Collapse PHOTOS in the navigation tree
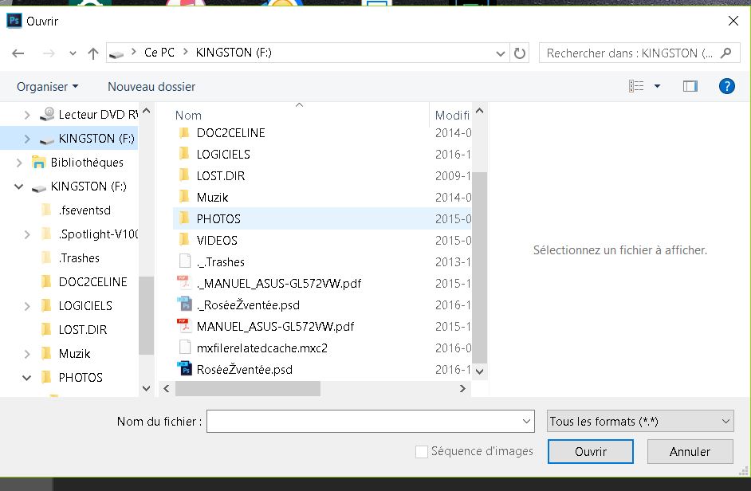This screenshot has height=491, width=751. pos(27,378)
